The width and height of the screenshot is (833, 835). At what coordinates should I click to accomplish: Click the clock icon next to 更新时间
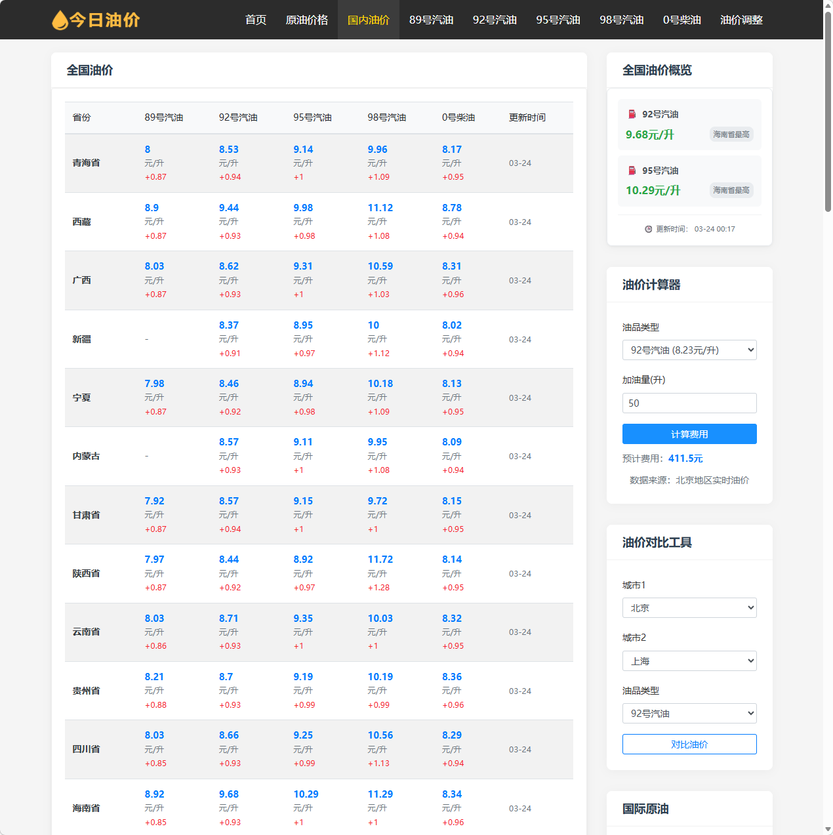point(648,229)
